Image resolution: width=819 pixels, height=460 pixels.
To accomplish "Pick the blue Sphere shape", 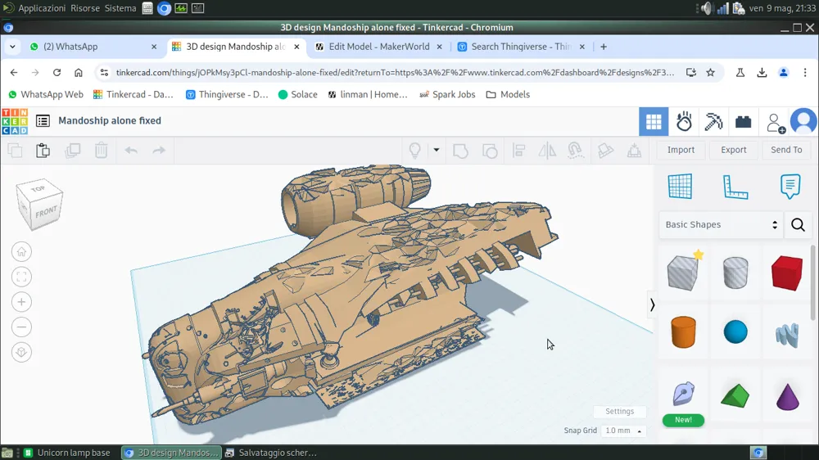I will click(735, 332).
